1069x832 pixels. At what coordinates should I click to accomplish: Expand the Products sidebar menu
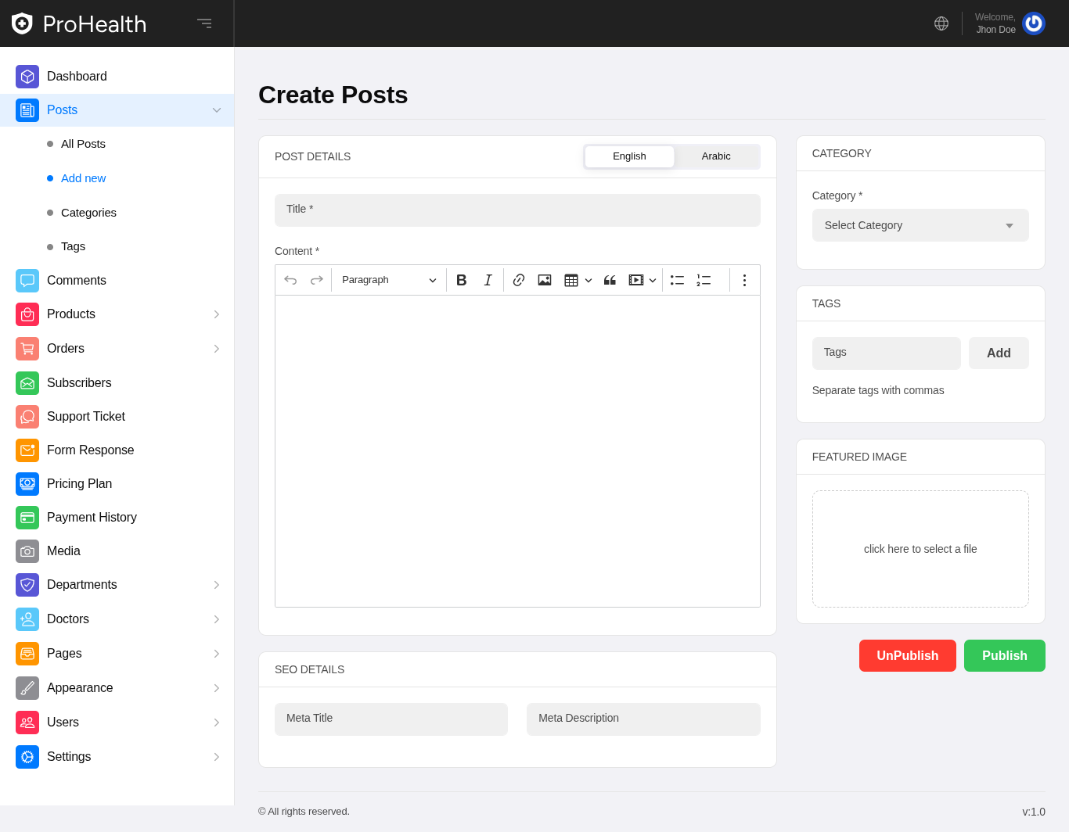(x=117, y=314)
